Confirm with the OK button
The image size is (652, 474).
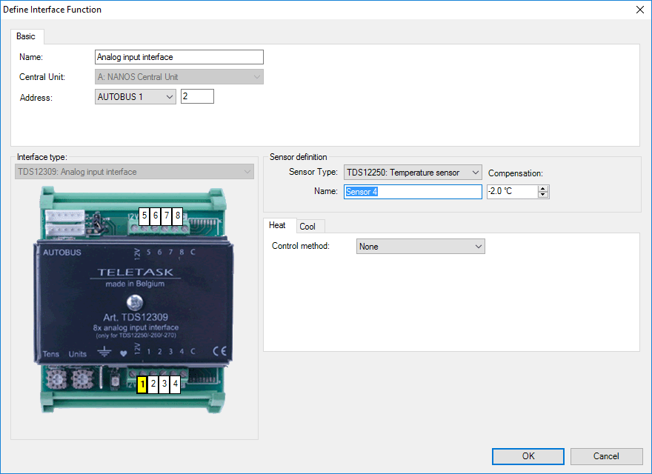pyautogui.click(x=528, y=456)
